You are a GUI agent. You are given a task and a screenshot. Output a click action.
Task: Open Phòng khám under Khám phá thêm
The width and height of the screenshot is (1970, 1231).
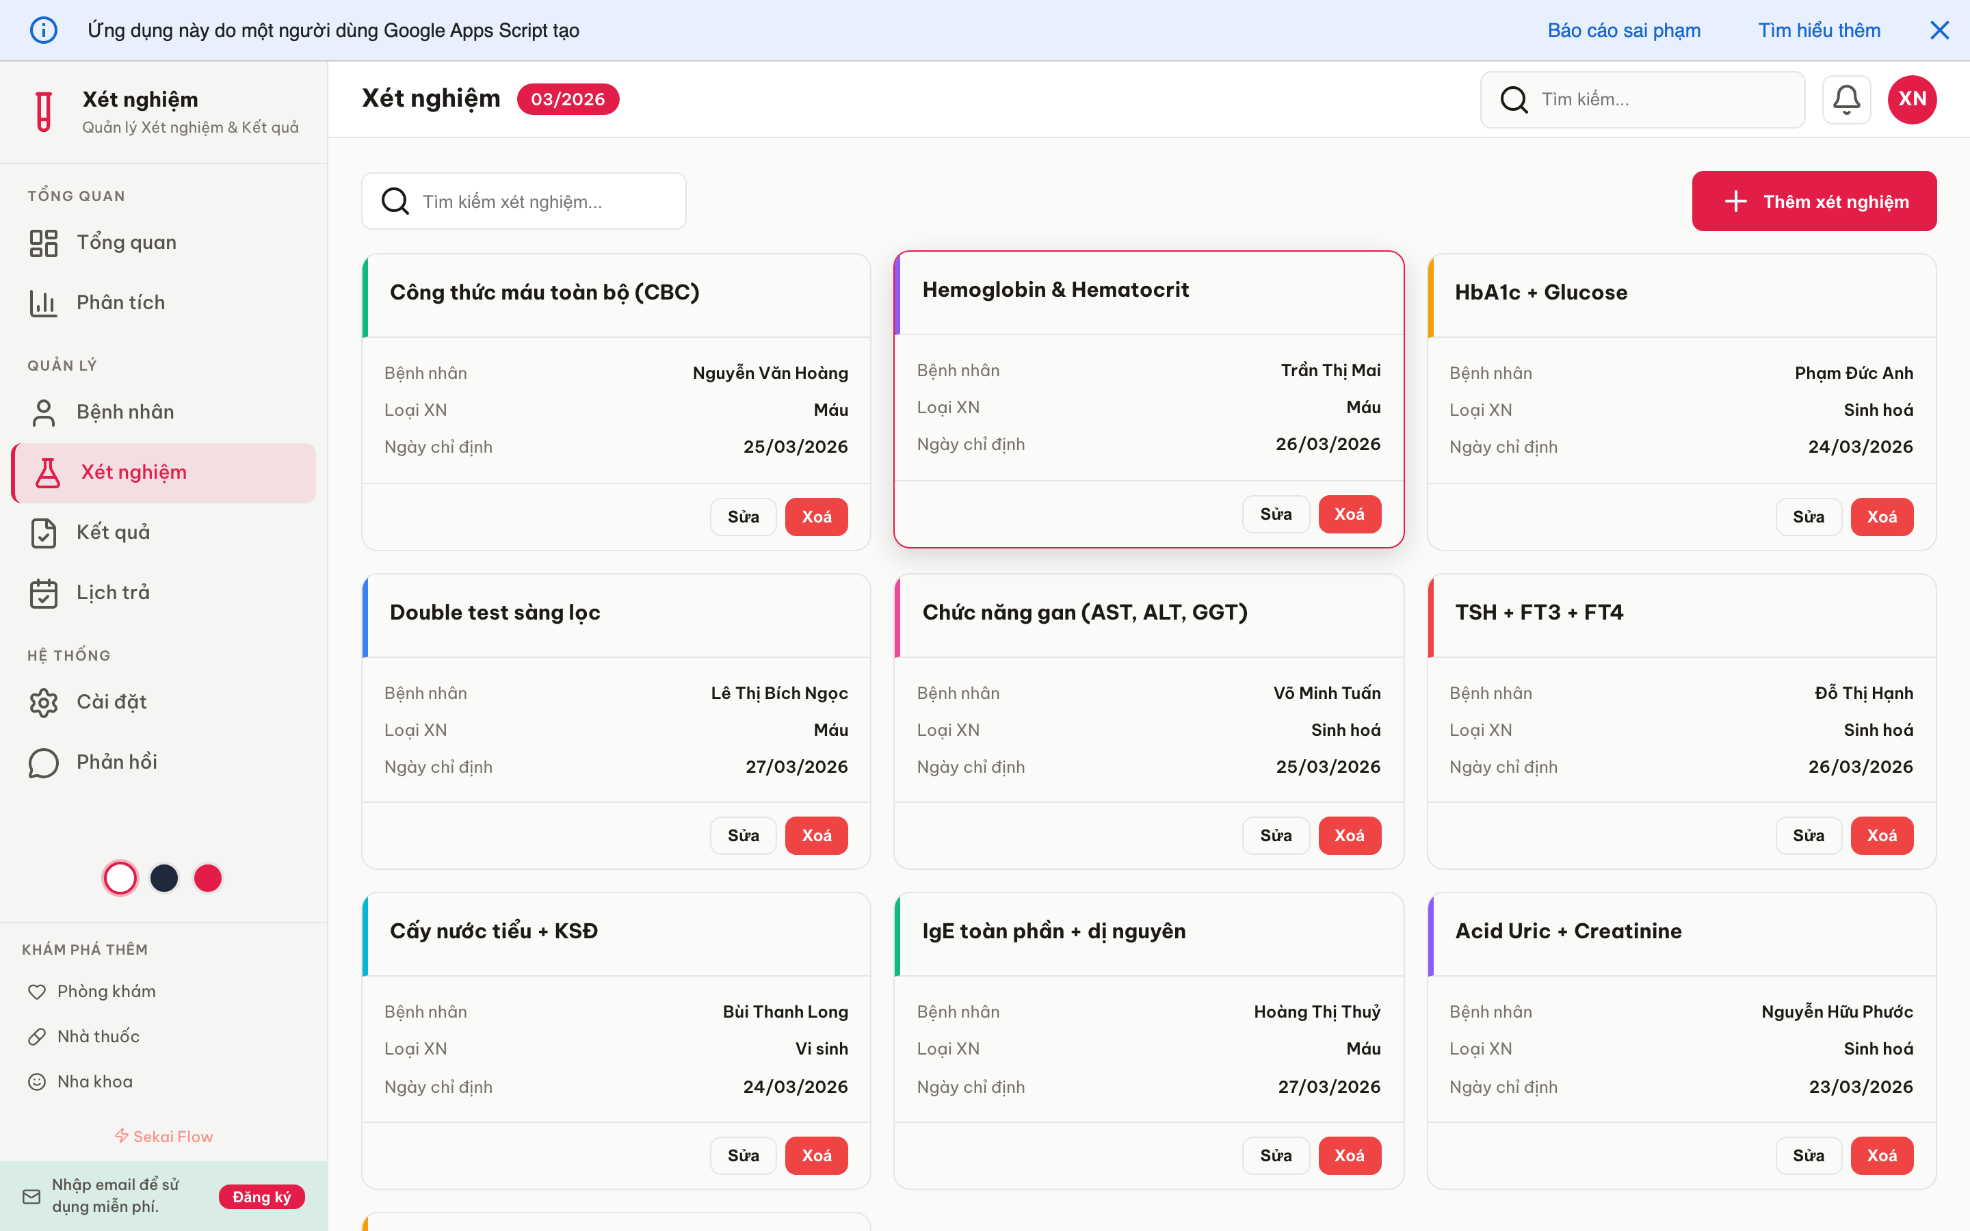click(x=106, y=991)
